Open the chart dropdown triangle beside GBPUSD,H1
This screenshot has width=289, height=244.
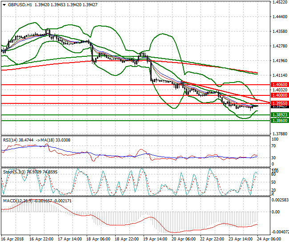pos(4,5)
